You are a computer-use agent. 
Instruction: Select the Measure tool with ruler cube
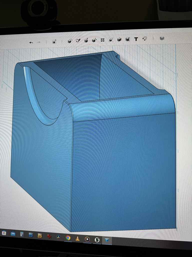[x=128, y=39]
